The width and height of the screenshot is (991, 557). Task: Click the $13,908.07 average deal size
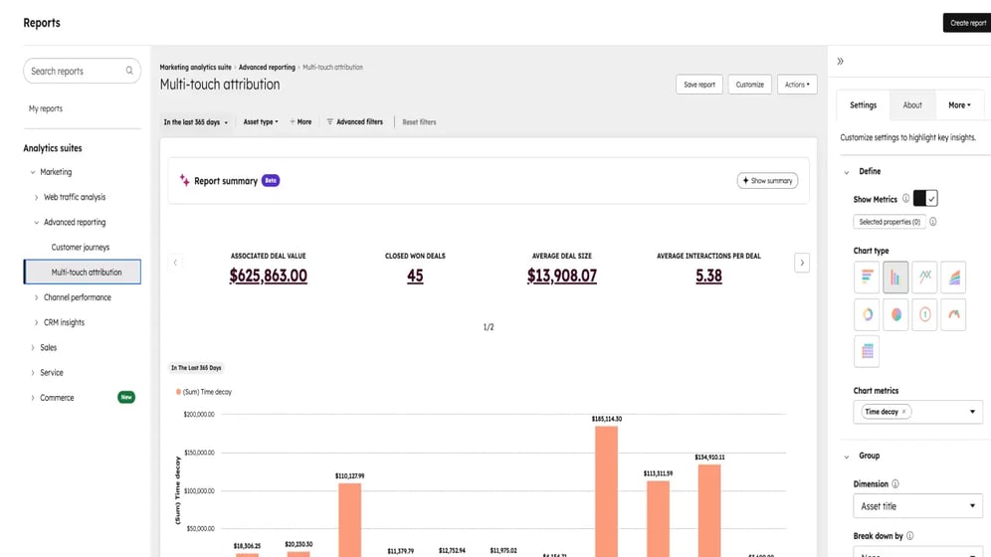pyautogui.click(x=562, y=276)
